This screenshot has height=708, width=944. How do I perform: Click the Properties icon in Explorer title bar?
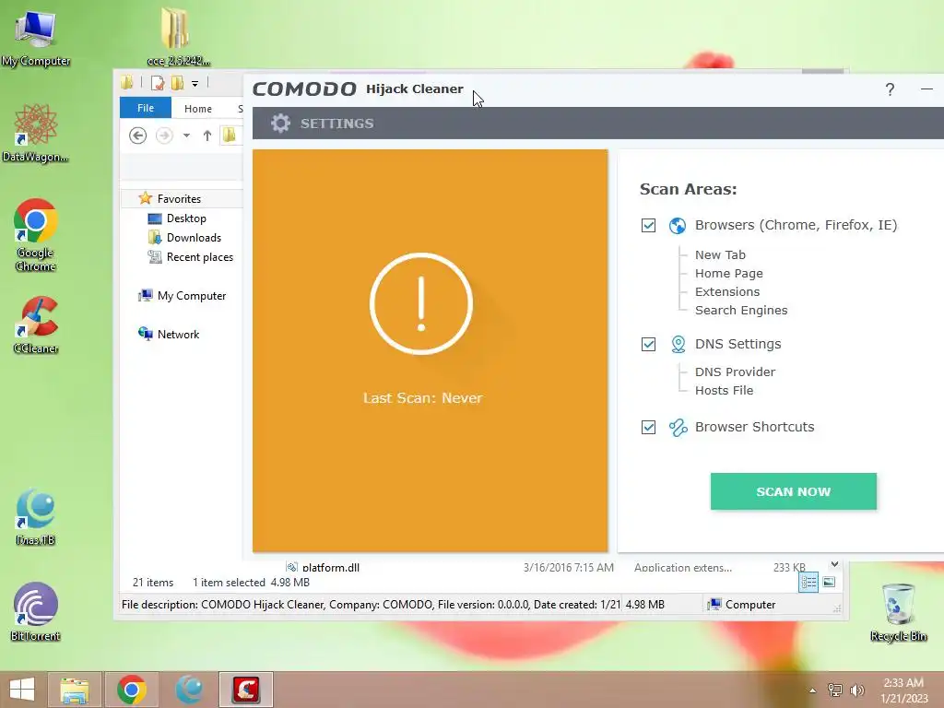[x=158, y=83]
